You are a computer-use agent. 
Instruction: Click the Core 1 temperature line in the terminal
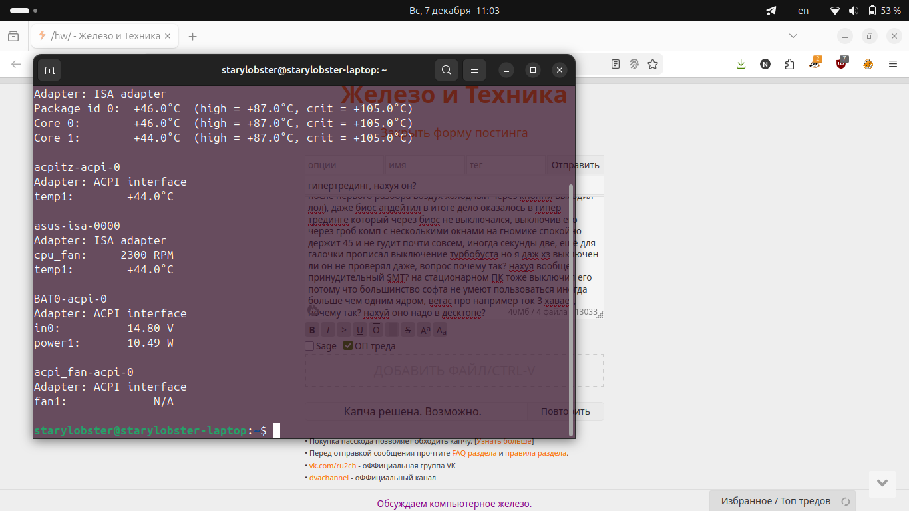pyautogui.click(x=224, y=138)
